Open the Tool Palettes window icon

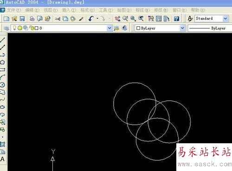click(167, 18)
